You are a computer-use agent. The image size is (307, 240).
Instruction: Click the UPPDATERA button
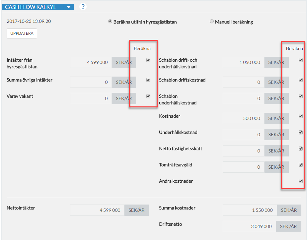click(22, 33)
